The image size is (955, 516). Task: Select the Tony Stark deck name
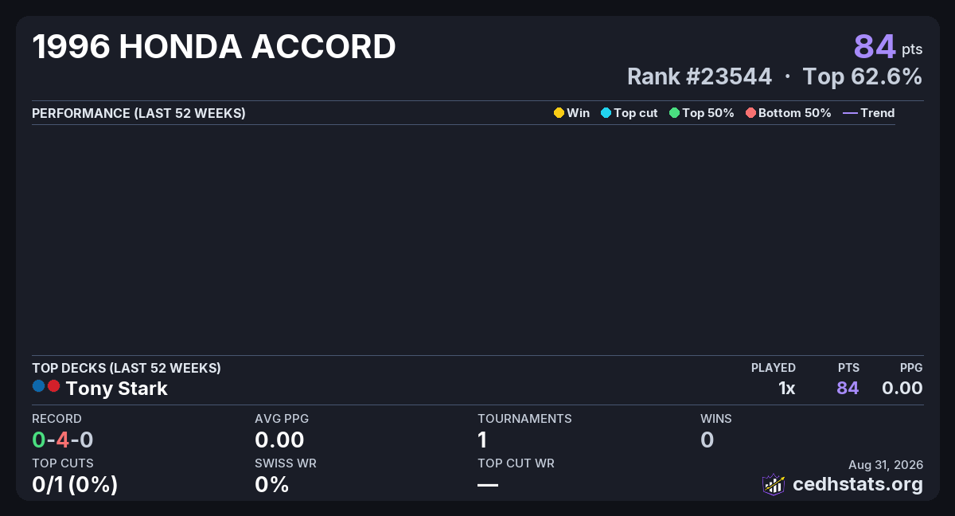116,389
